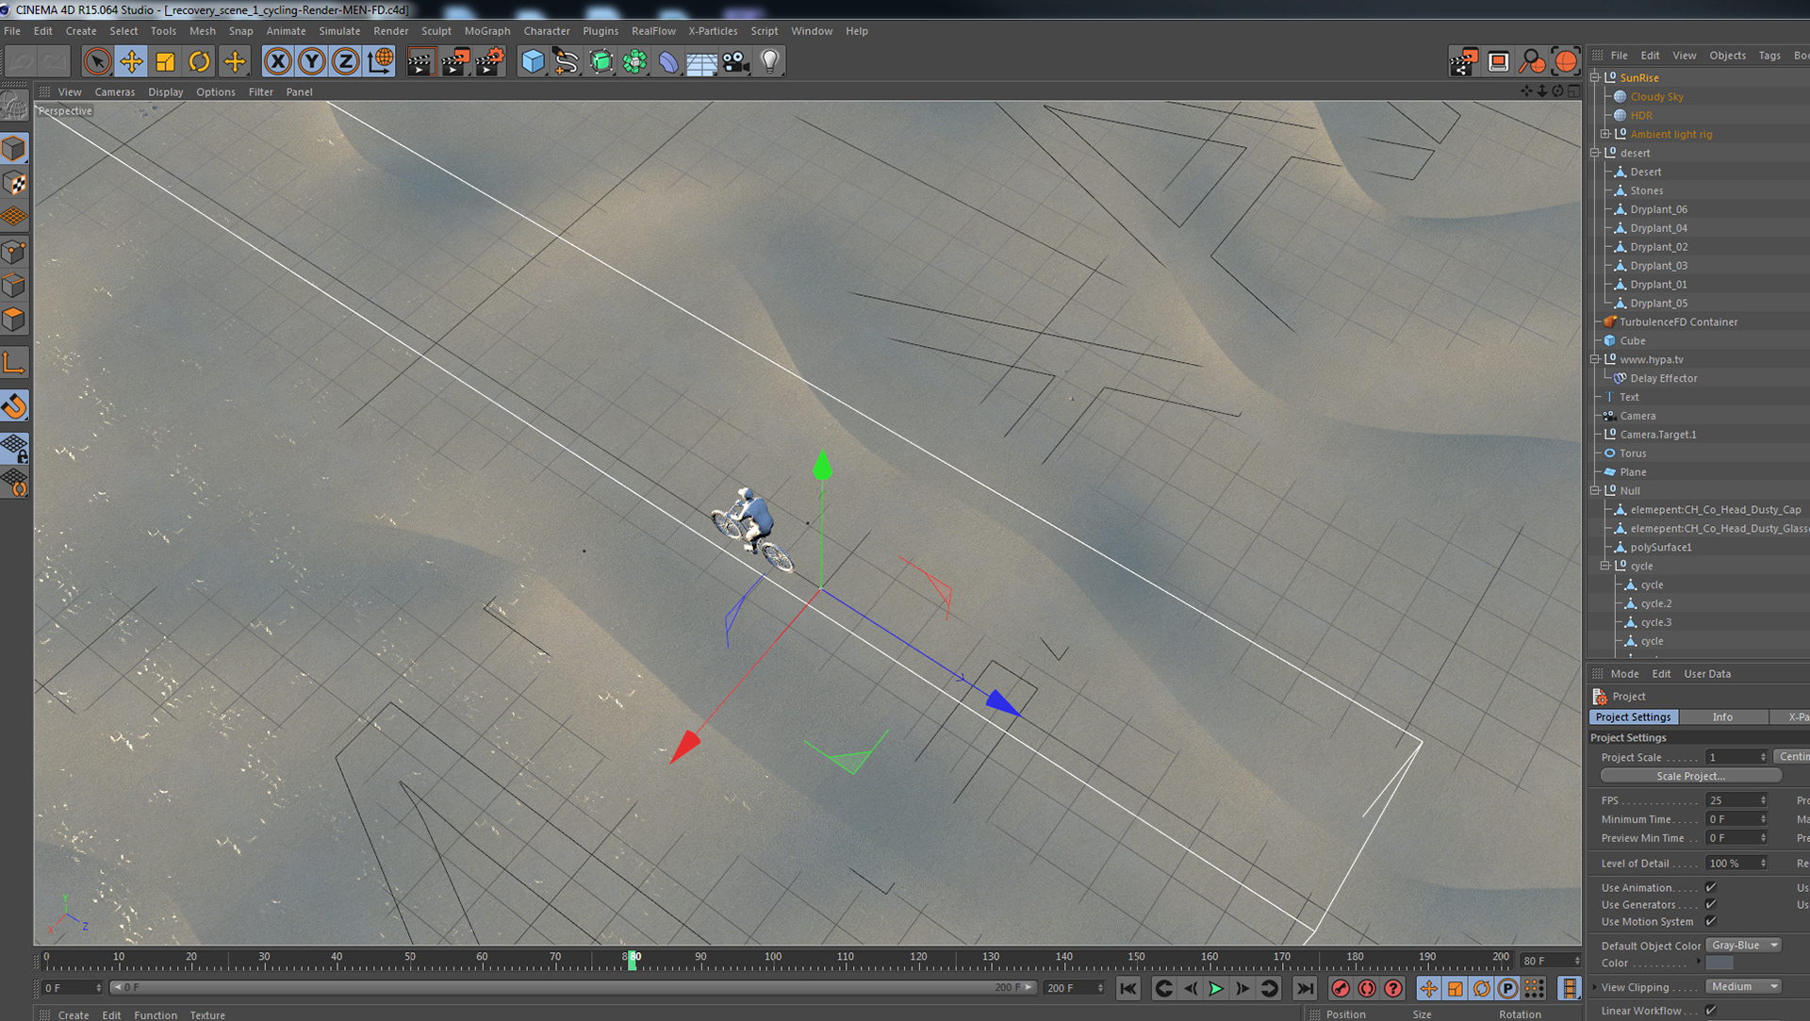Viewport: 1810px width, 1021px height.
Task: Open the deformer objects icon
Action: (668, 62)
